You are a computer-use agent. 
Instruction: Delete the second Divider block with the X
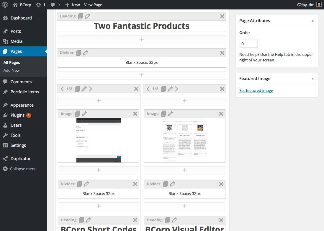click(135, 184)
